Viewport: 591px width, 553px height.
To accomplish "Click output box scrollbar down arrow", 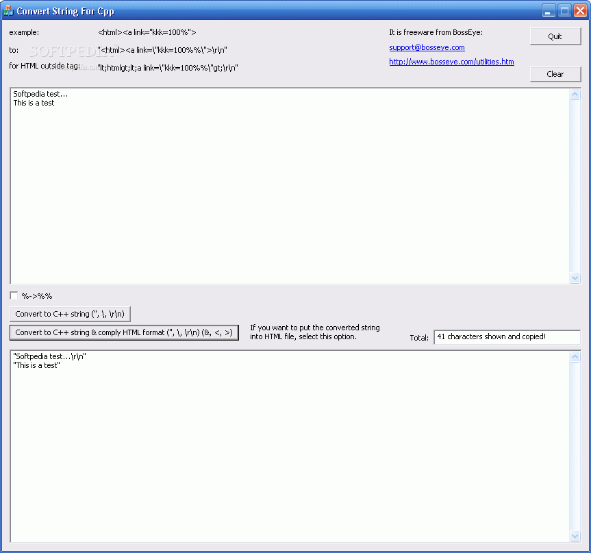I will [575, 536].
